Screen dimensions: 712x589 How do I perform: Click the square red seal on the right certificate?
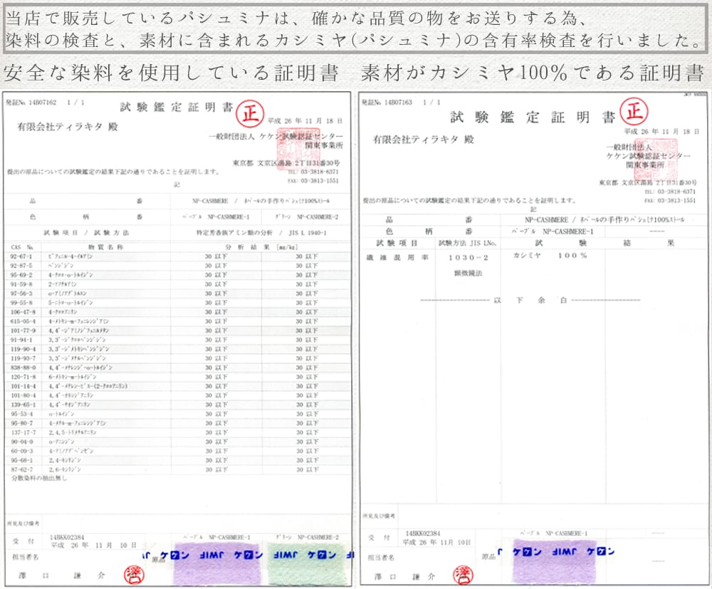tap(656, 159)
